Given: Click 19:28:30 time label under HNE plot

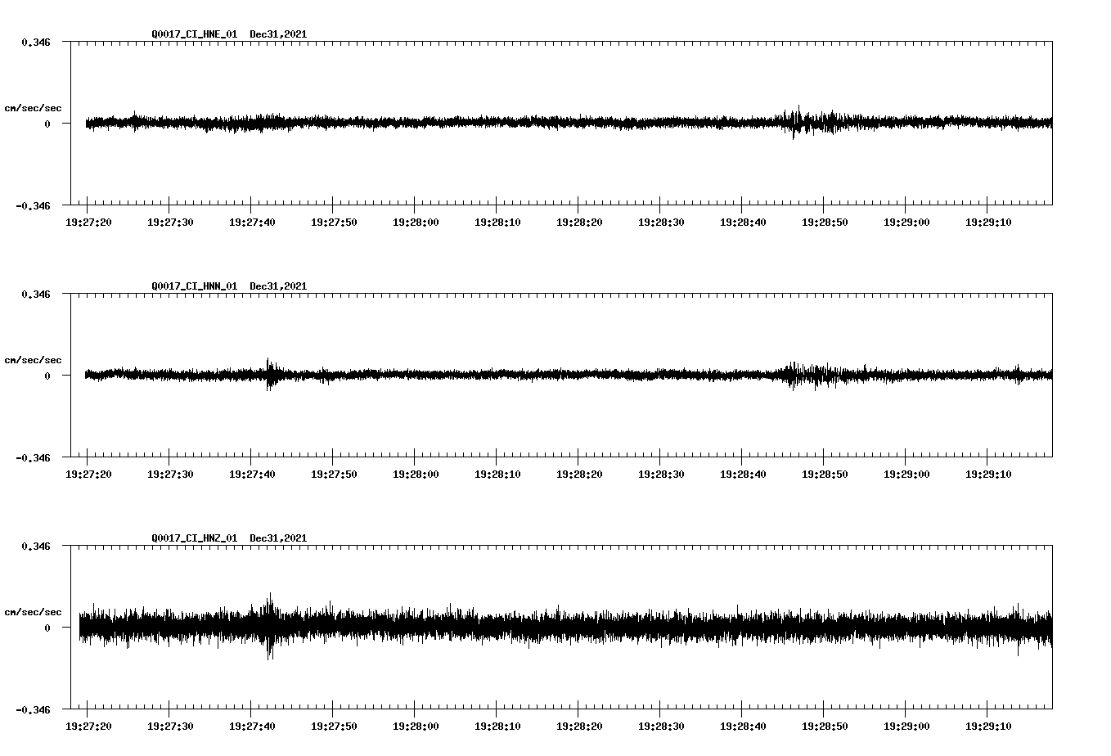Looking at the screenshot, I should click(661, 223).
